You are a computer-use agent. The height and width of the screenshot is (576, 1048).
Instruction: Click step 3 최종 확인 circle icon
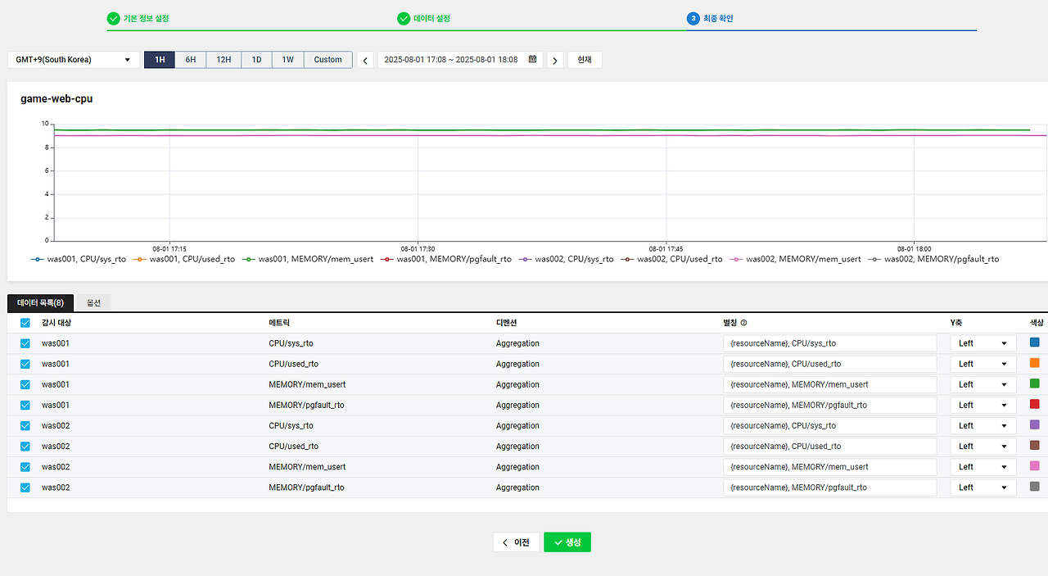(693, 18)
